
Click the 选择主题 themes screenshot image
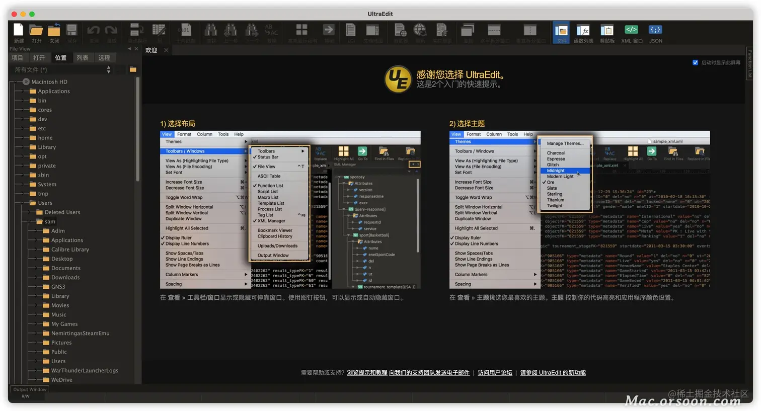pos(579,210)
